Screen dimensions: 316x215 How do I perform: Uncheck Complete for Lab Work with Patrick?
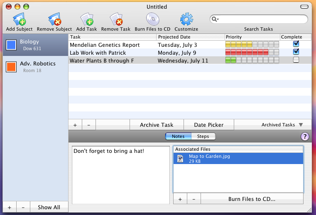296,52
